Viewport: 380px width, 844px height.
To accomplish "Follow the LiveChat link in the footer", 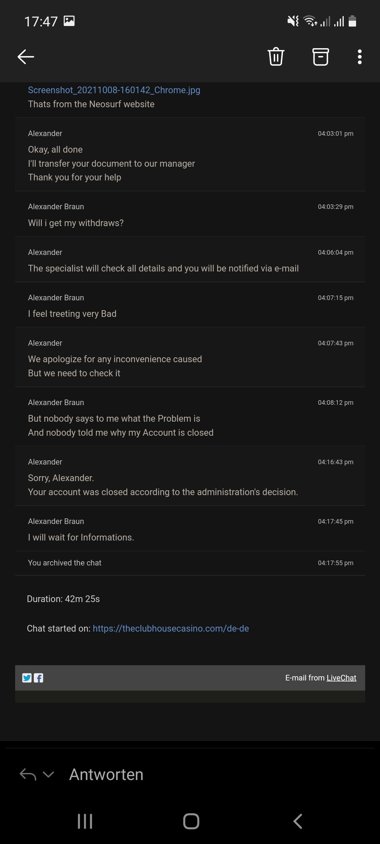I will (341, 678).
